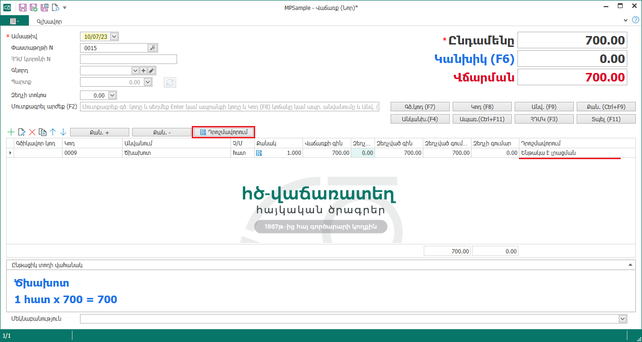Click the Տպել (F11) print button
This screenshot has width=642, height=342.
[606, 119]
